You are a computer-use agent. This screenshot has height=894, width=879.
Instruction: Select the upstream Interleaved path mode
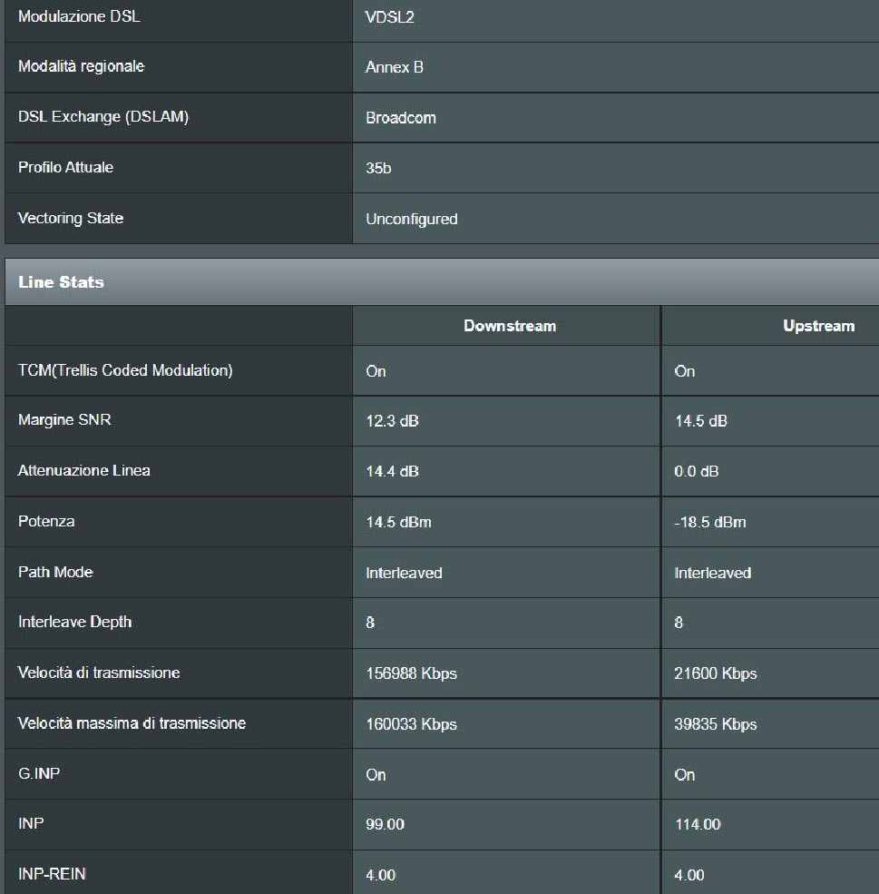tap(713, 573)
